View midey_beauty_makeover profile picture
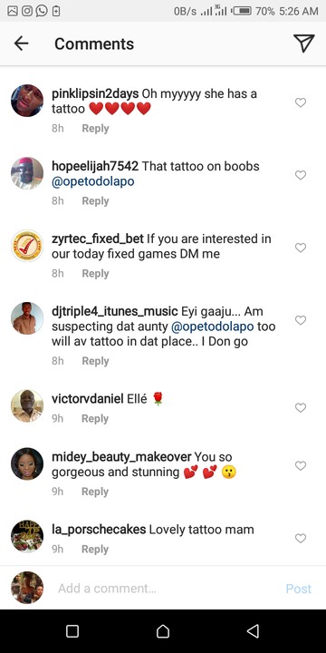The image size is (326, 653). (27, 464)
